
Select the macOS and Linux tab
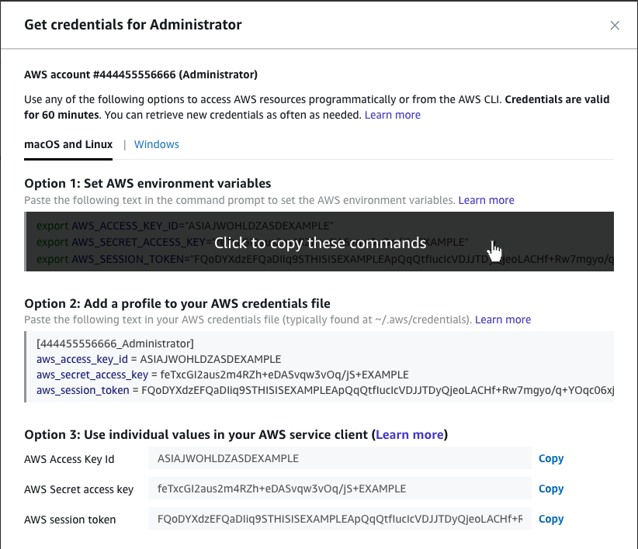click(x=68, y=144)
